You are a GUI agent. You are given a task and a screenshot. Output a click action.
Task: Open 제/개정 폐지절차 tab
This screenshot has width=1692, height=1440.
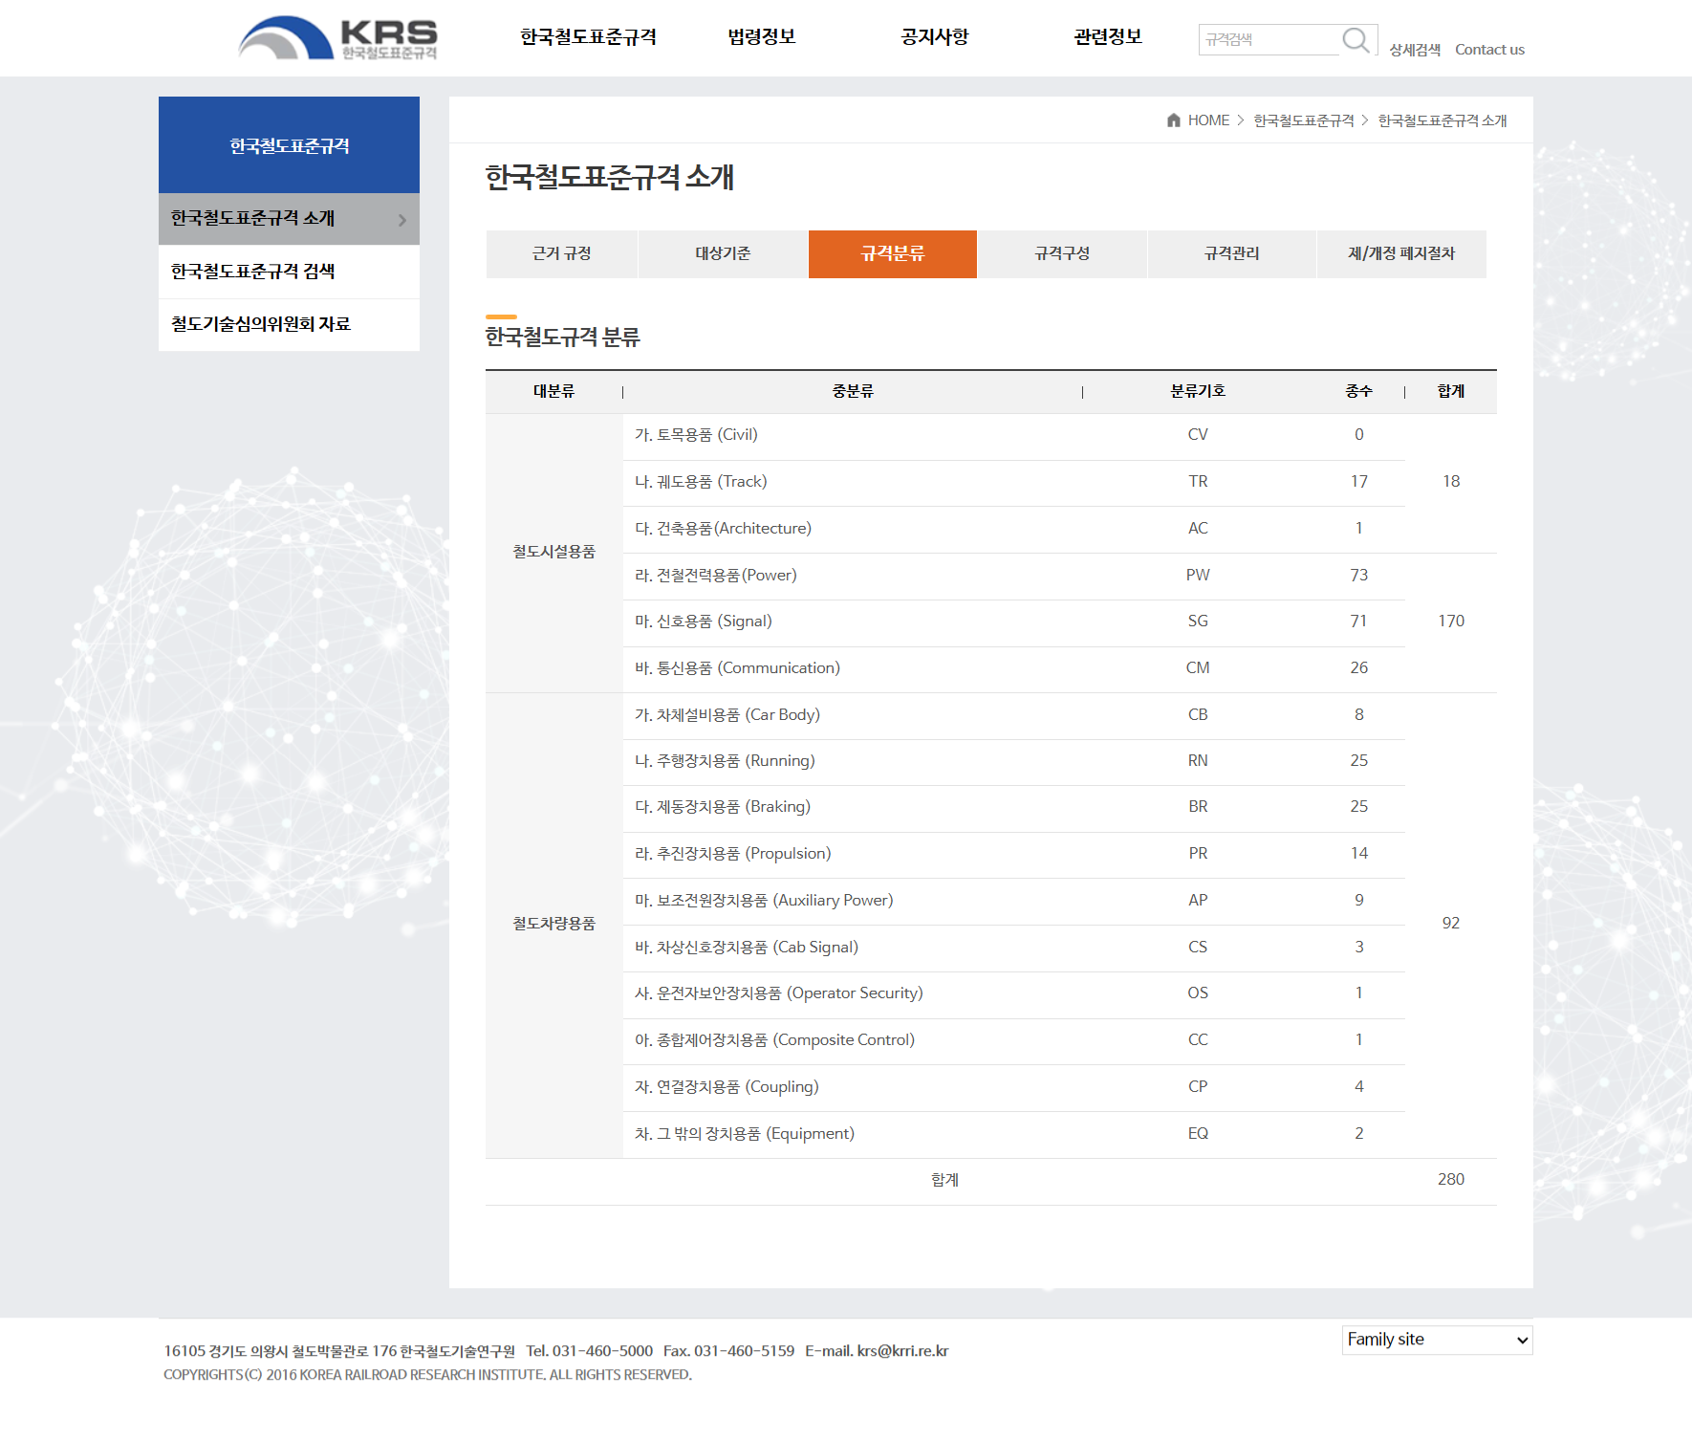pos(1400,253)
